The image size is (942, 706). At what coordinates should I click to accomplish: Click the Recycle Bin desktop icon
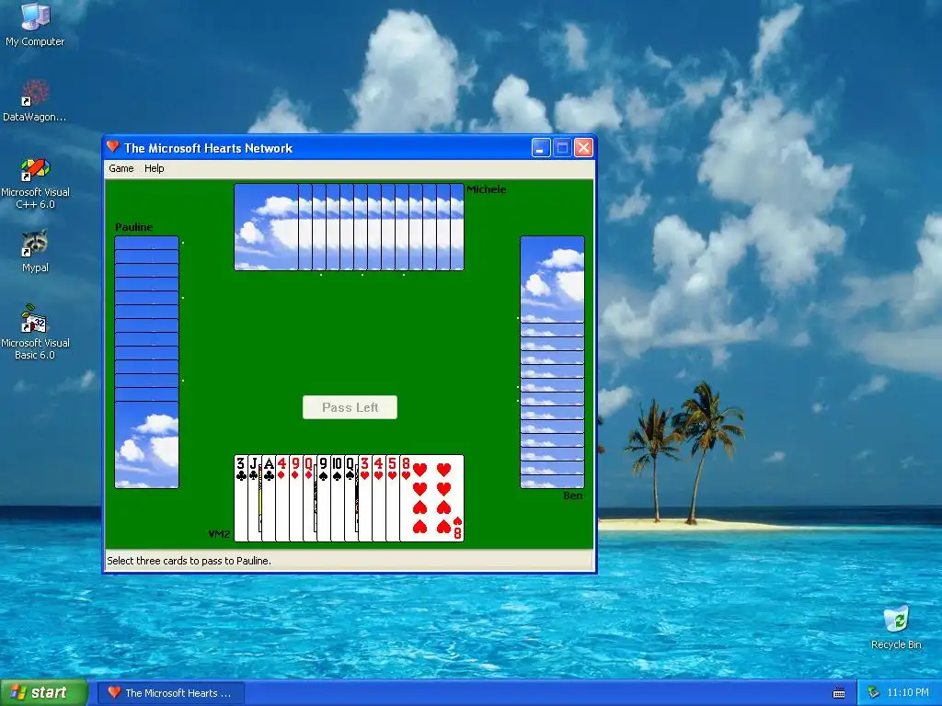[896, 628]
